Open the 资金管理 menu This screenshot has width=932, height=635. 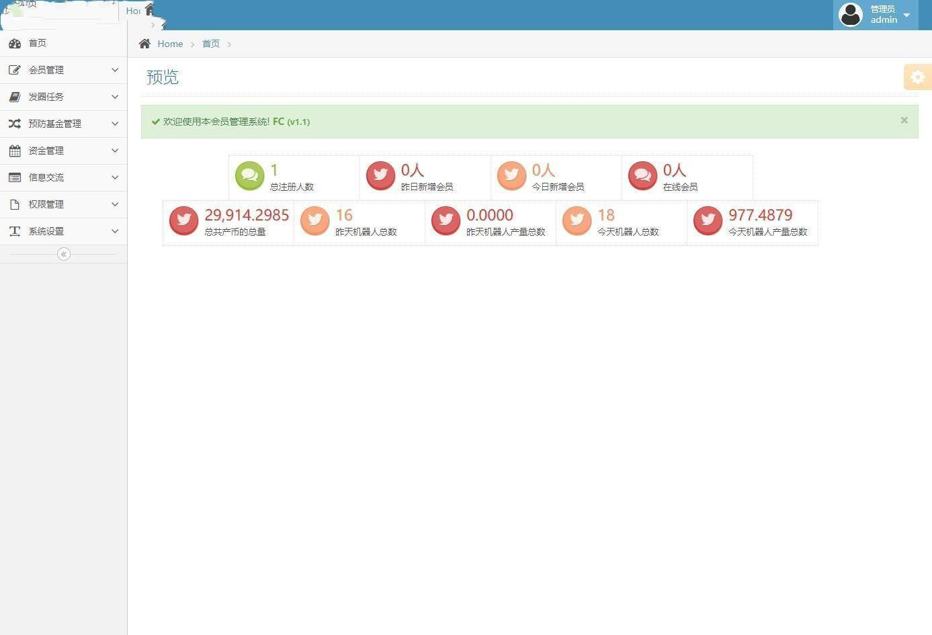(63, 151)
